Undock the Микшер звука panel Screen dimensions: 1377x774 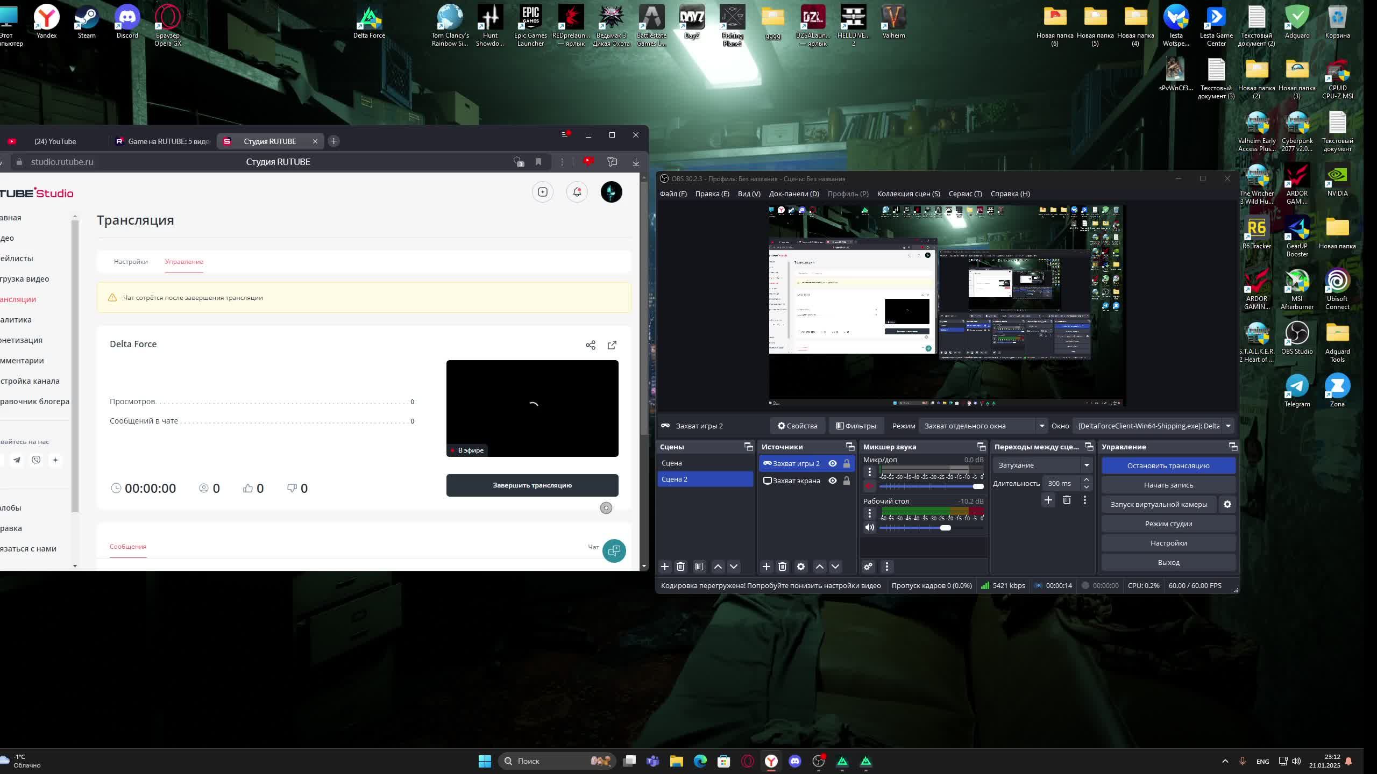click(x=981, y=447)
